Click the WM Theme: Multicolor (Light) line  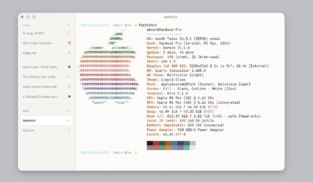(x=175, y=75)
